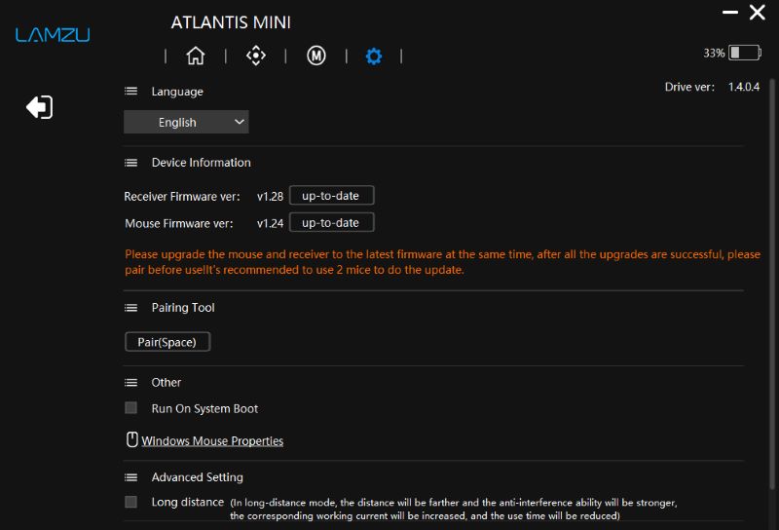This screenshot has width=779, height=530.
Task: Click the Run On System Boot label
Action: (x=204, y=408)
